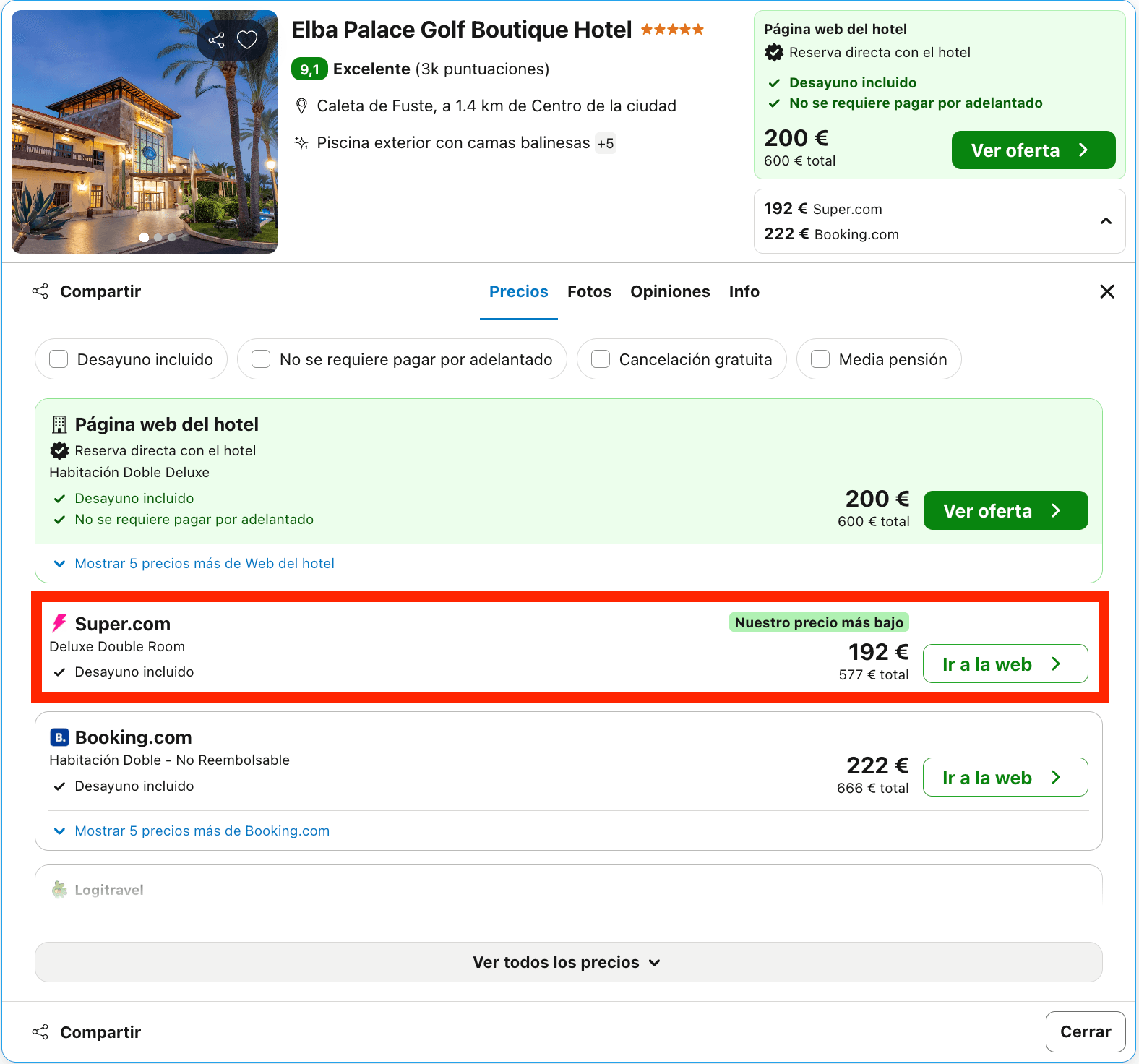Go to the Info tab
The height and width of the screenshot is (1064, 1139).
pos(744,291)
